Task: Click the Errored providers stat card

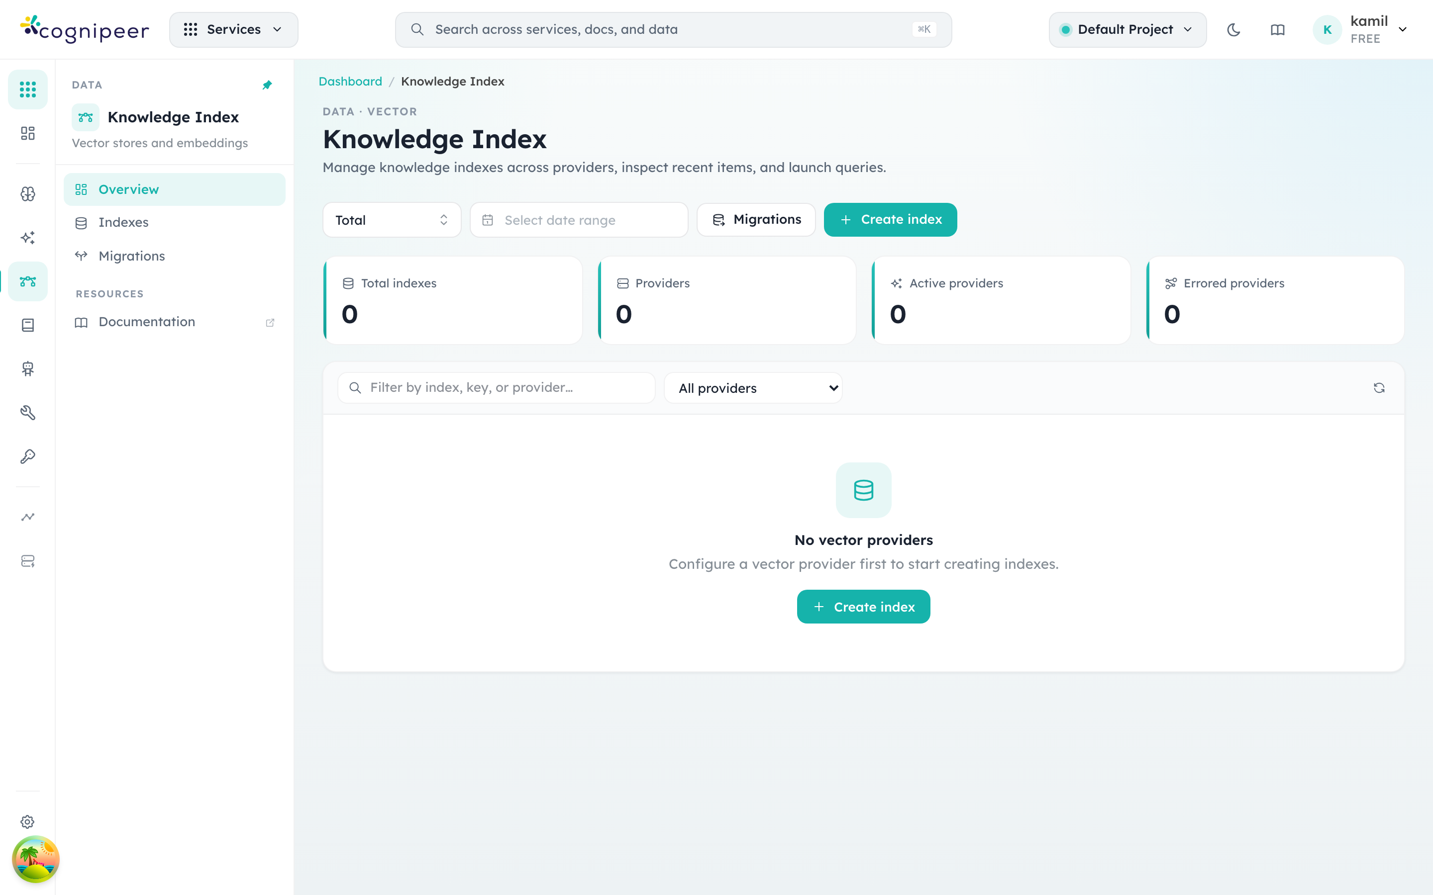Action: pyautogui.click(x=1275, y=300)
